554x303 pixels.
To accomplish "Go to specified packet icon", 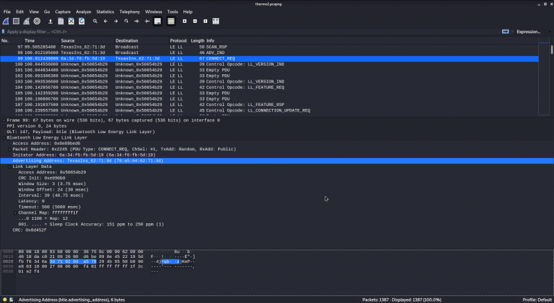I will (x=126, y=21).
